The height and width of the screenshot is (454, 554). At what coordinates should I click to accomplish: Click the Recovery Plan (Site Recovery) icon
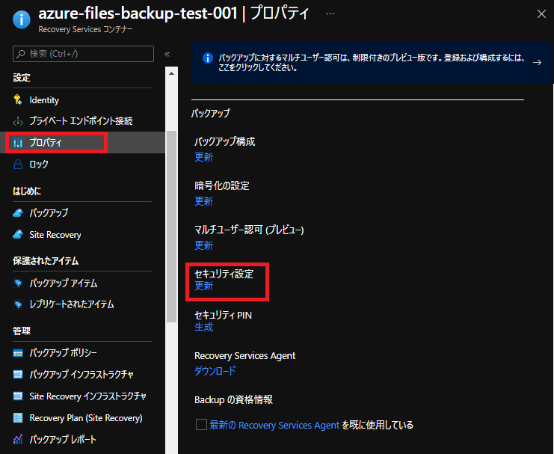pyautogui.click(x=18, y=417)
